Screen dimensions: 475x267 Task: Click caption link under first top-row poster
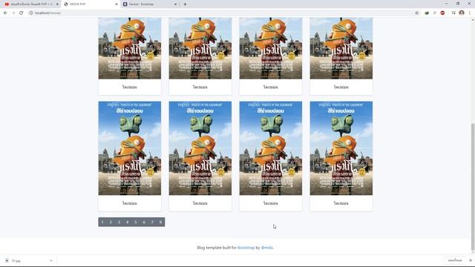(130, 87)
